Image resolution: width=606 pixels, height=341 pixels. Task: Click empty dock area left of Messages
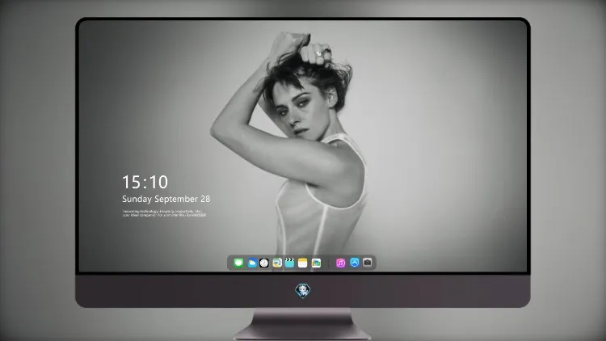(x=231, y=263)
